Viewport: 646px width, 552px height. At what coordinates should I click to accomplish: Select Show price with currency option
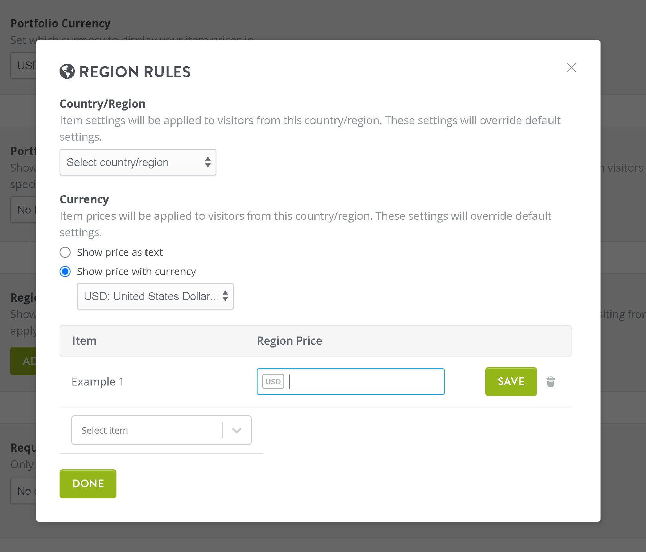65,271
